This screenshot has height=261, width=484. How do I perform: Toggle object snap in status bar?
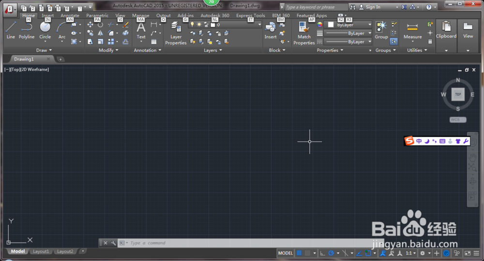point(368,253)
